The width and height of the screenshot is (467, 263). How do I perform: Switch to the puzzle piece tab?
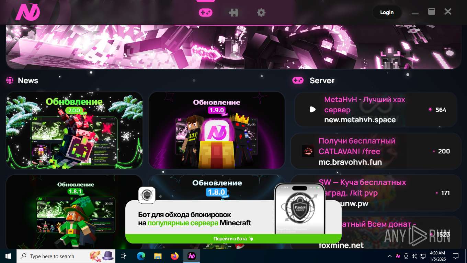point(233,13)
